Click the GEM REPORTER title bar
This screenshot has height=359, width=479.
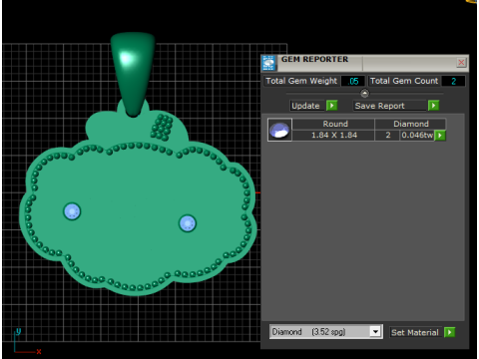366,63
